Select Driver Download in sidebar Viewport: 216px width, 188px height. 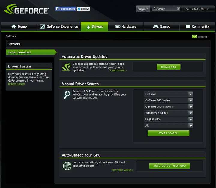tap(31, 52)
